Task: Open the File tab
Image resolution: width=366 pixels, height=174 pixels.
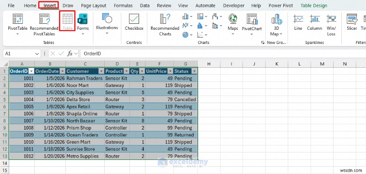Action: 11,5
